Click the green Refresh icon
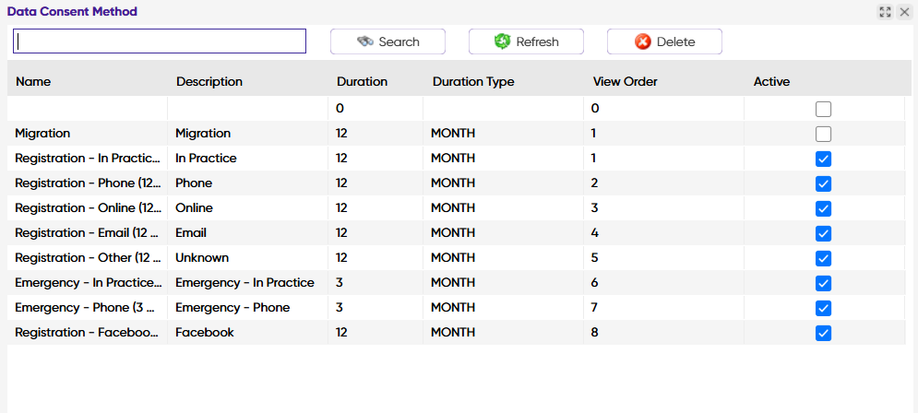 click(x=503, y=41)
